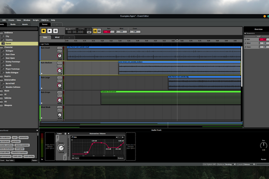
Task: Click the Rain Drops volume knob
Action: tap(60, 100)
